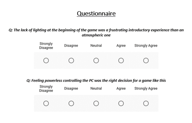This screenshot has width=192, height=123.
Task: Mark Neutral radio for powerless question
Action: (96, 103)
